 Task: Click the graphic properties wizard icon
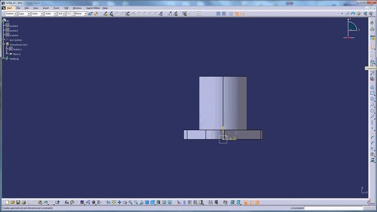click(96, 14)
